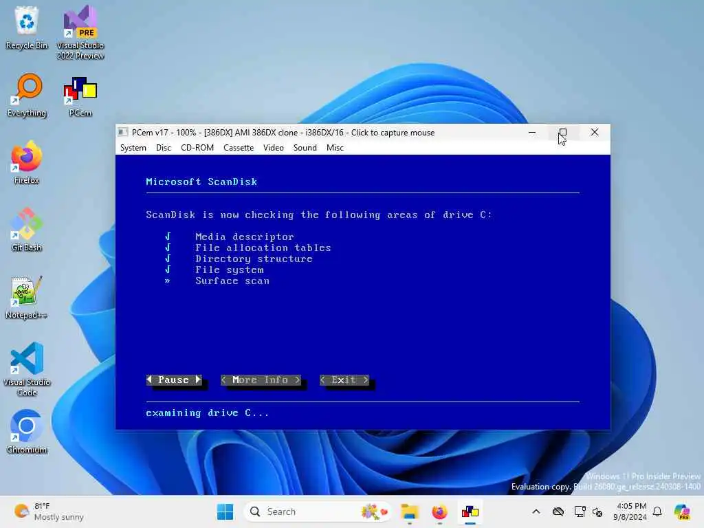Select the PCem taskbar icon
Viewport: 704px width, 528px height.
click(470, 511)
